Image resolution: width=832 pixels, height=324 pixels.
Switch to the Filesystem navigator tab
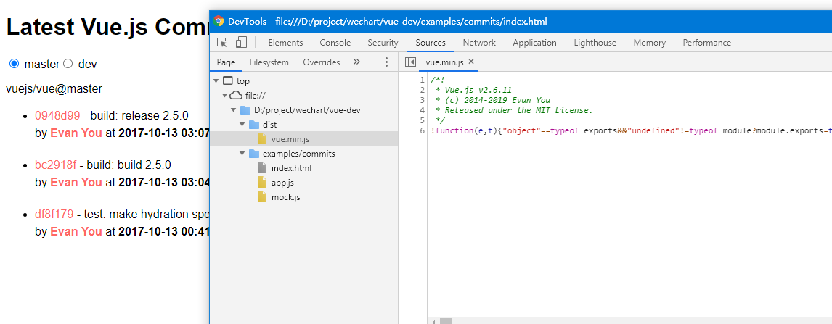pos(269,62)
